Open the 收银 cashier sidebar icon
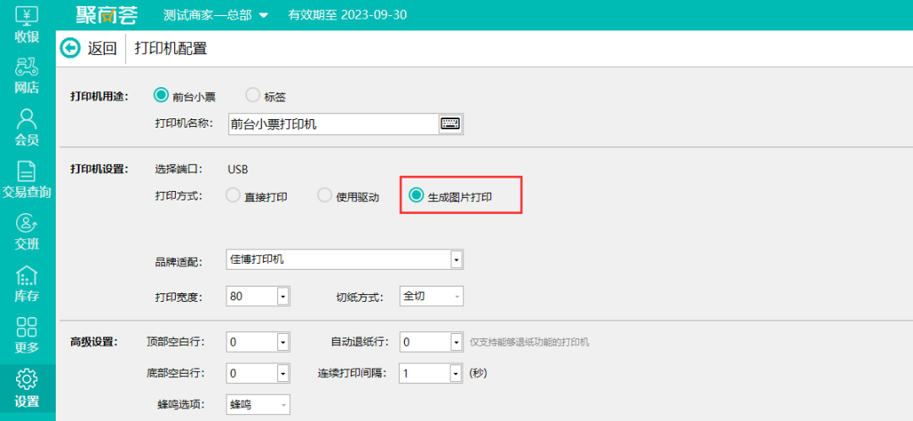 point(27,24)
